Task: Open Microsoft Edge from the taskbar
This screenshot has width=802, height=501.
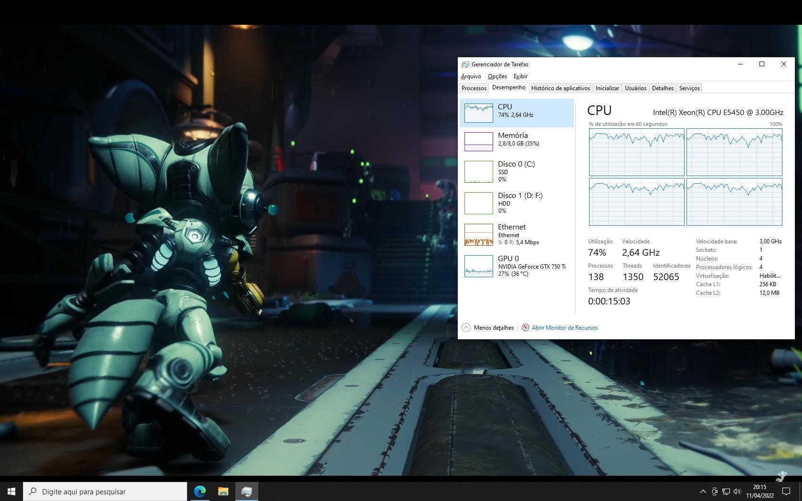Action: [x=200, y=491]
